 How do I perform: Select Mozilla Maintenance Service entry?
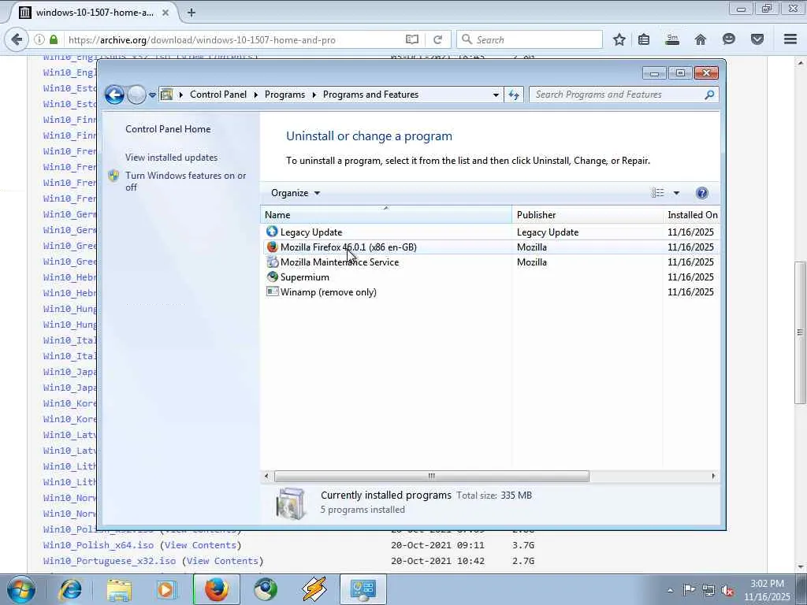click(490, 262)
